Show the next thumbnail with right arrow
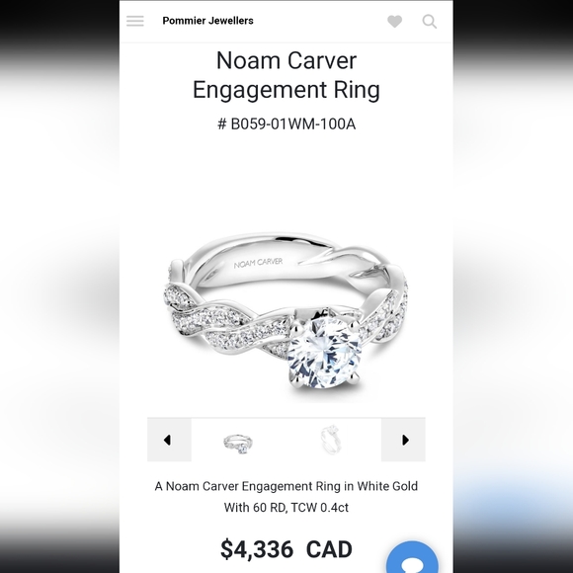 403,440
